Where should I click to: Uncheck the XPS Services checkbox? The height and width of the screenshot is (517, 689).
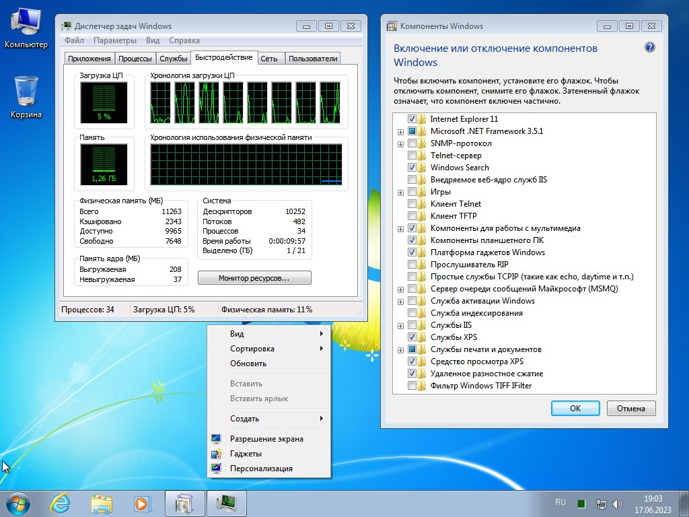(412, 337)
